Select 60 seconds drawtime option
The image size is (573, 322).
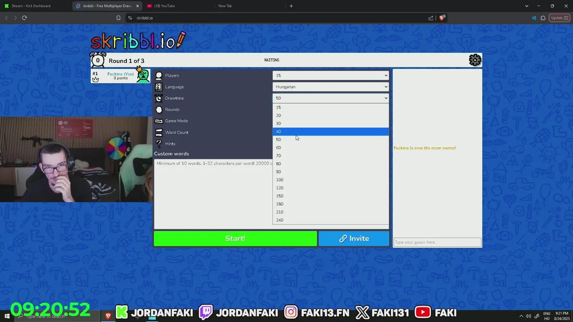[330, 148]
